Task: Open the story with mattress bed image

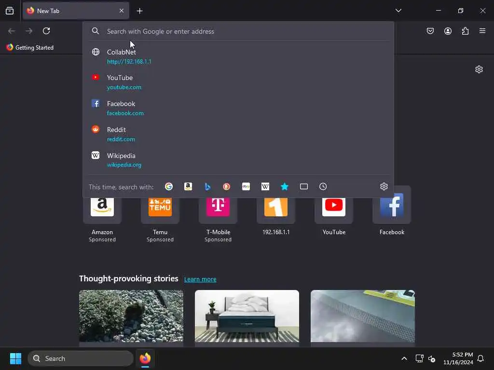Action: click(247, 316)
